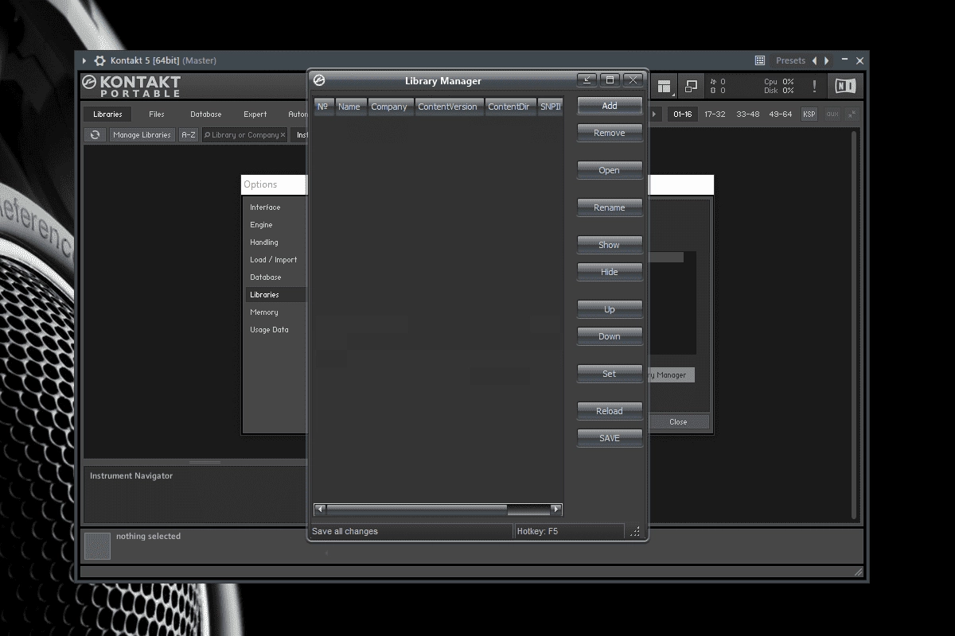Click the NI logo in Kontakt header
Image resolution: width=955 pixels, height=636 pixels.
[845, 86]
